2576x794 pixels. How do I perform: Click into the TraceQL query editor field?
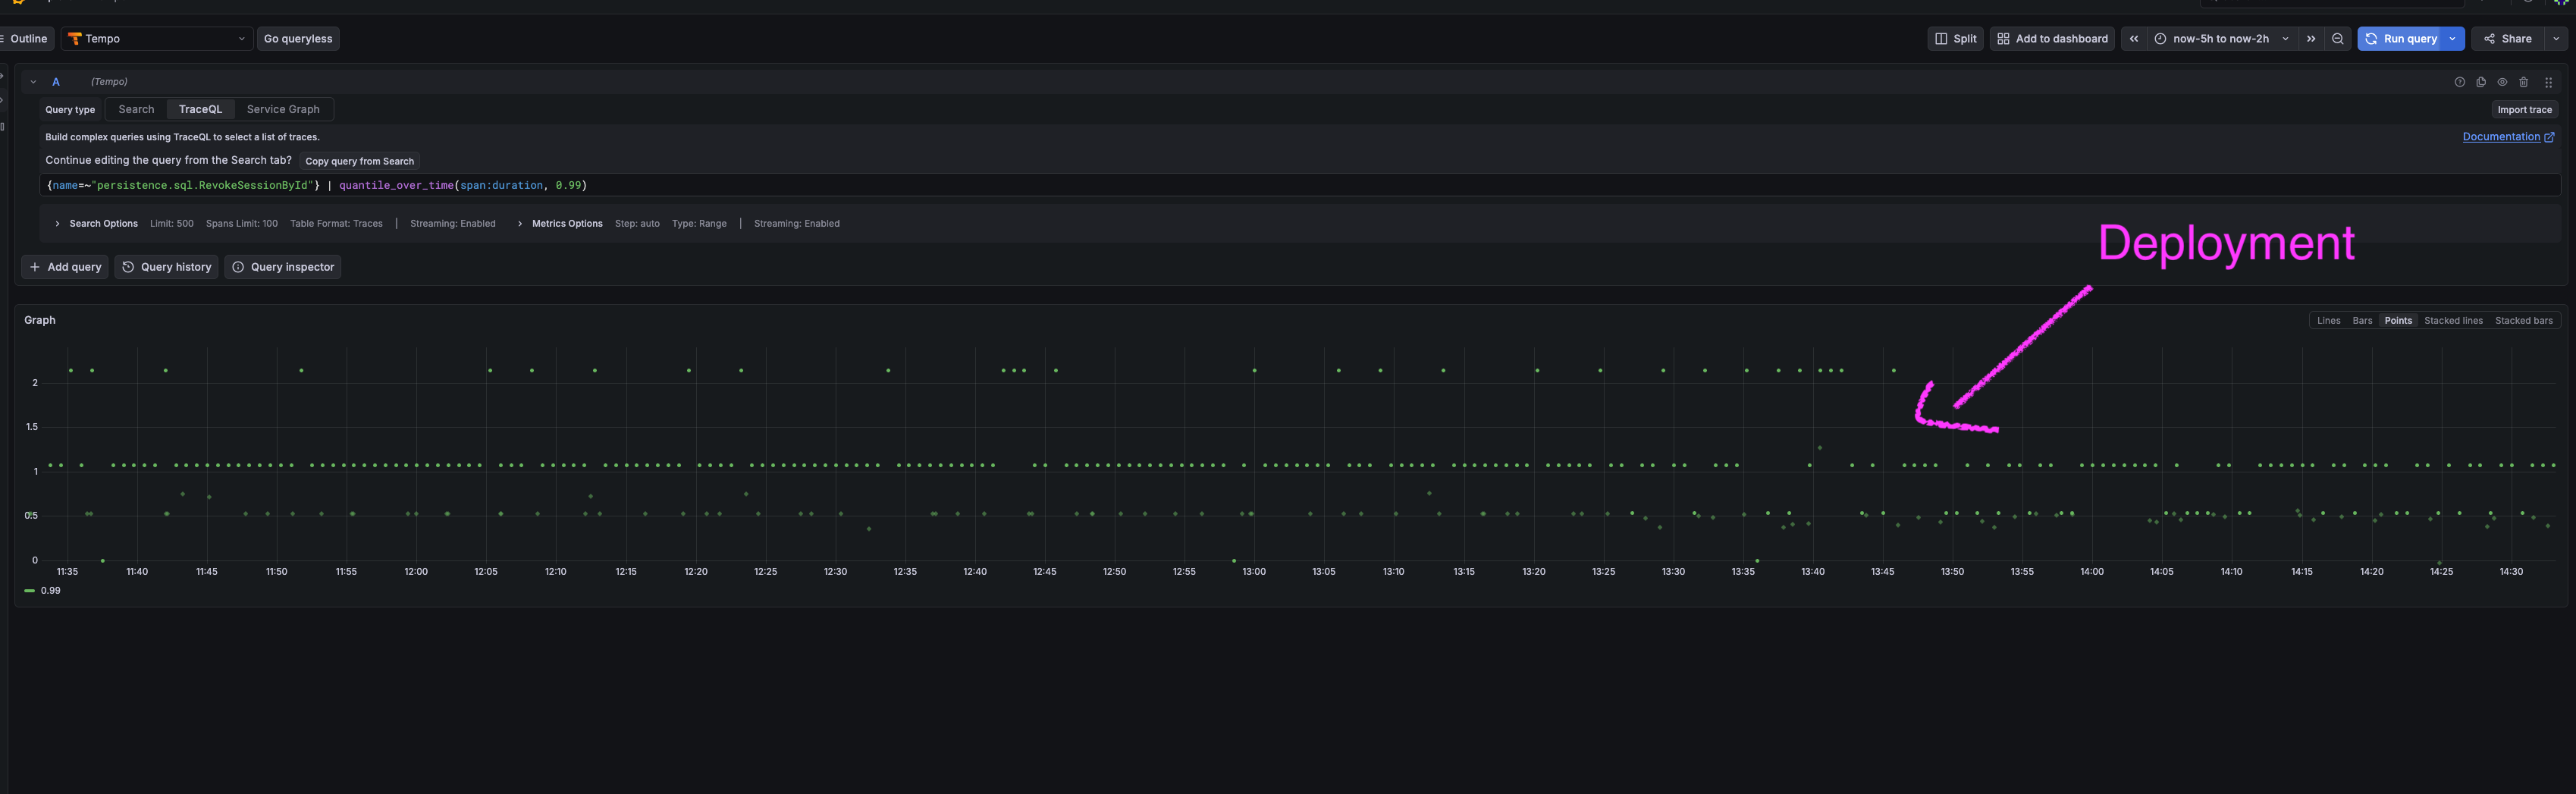point(1300,186)
